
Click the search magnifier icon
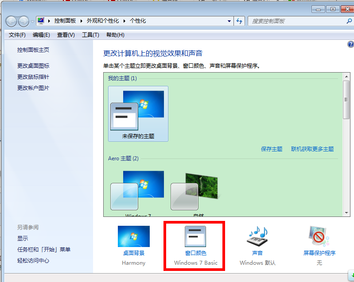349,21
